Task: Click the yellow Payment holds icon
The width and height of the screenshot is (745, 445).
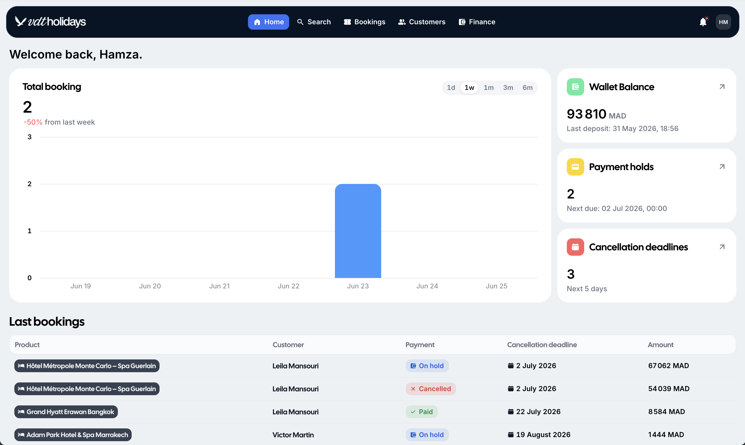Action: [575, 167]
